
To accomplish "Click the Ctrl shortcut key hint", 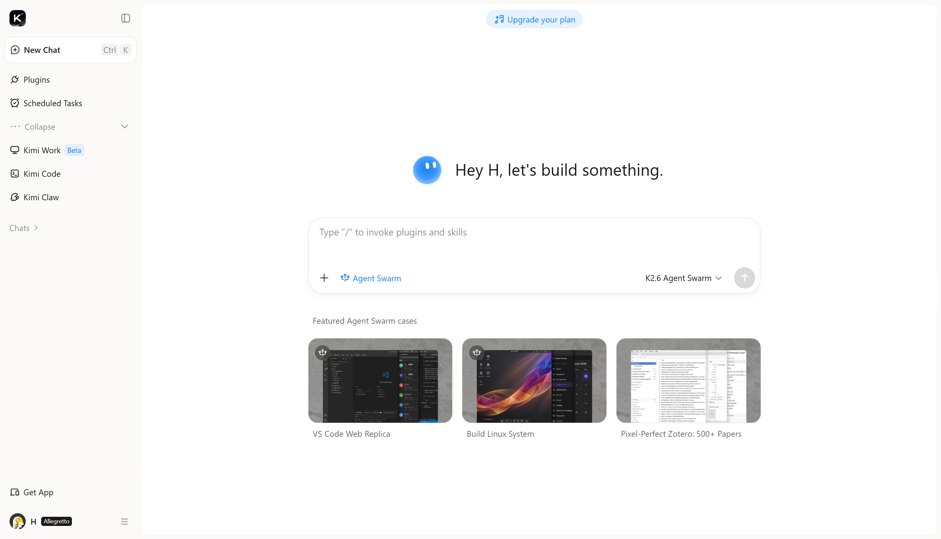I will pos(109,50).
